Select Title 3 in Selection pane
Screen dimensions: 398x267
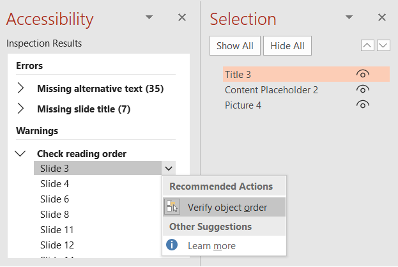point(306,74)
